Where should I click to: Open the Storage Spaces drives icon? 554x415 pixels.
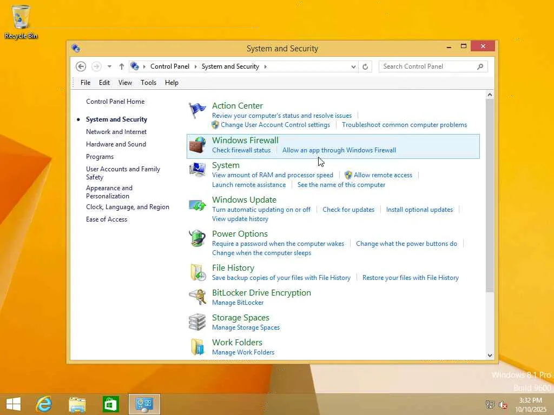click(x=197, y=322)
